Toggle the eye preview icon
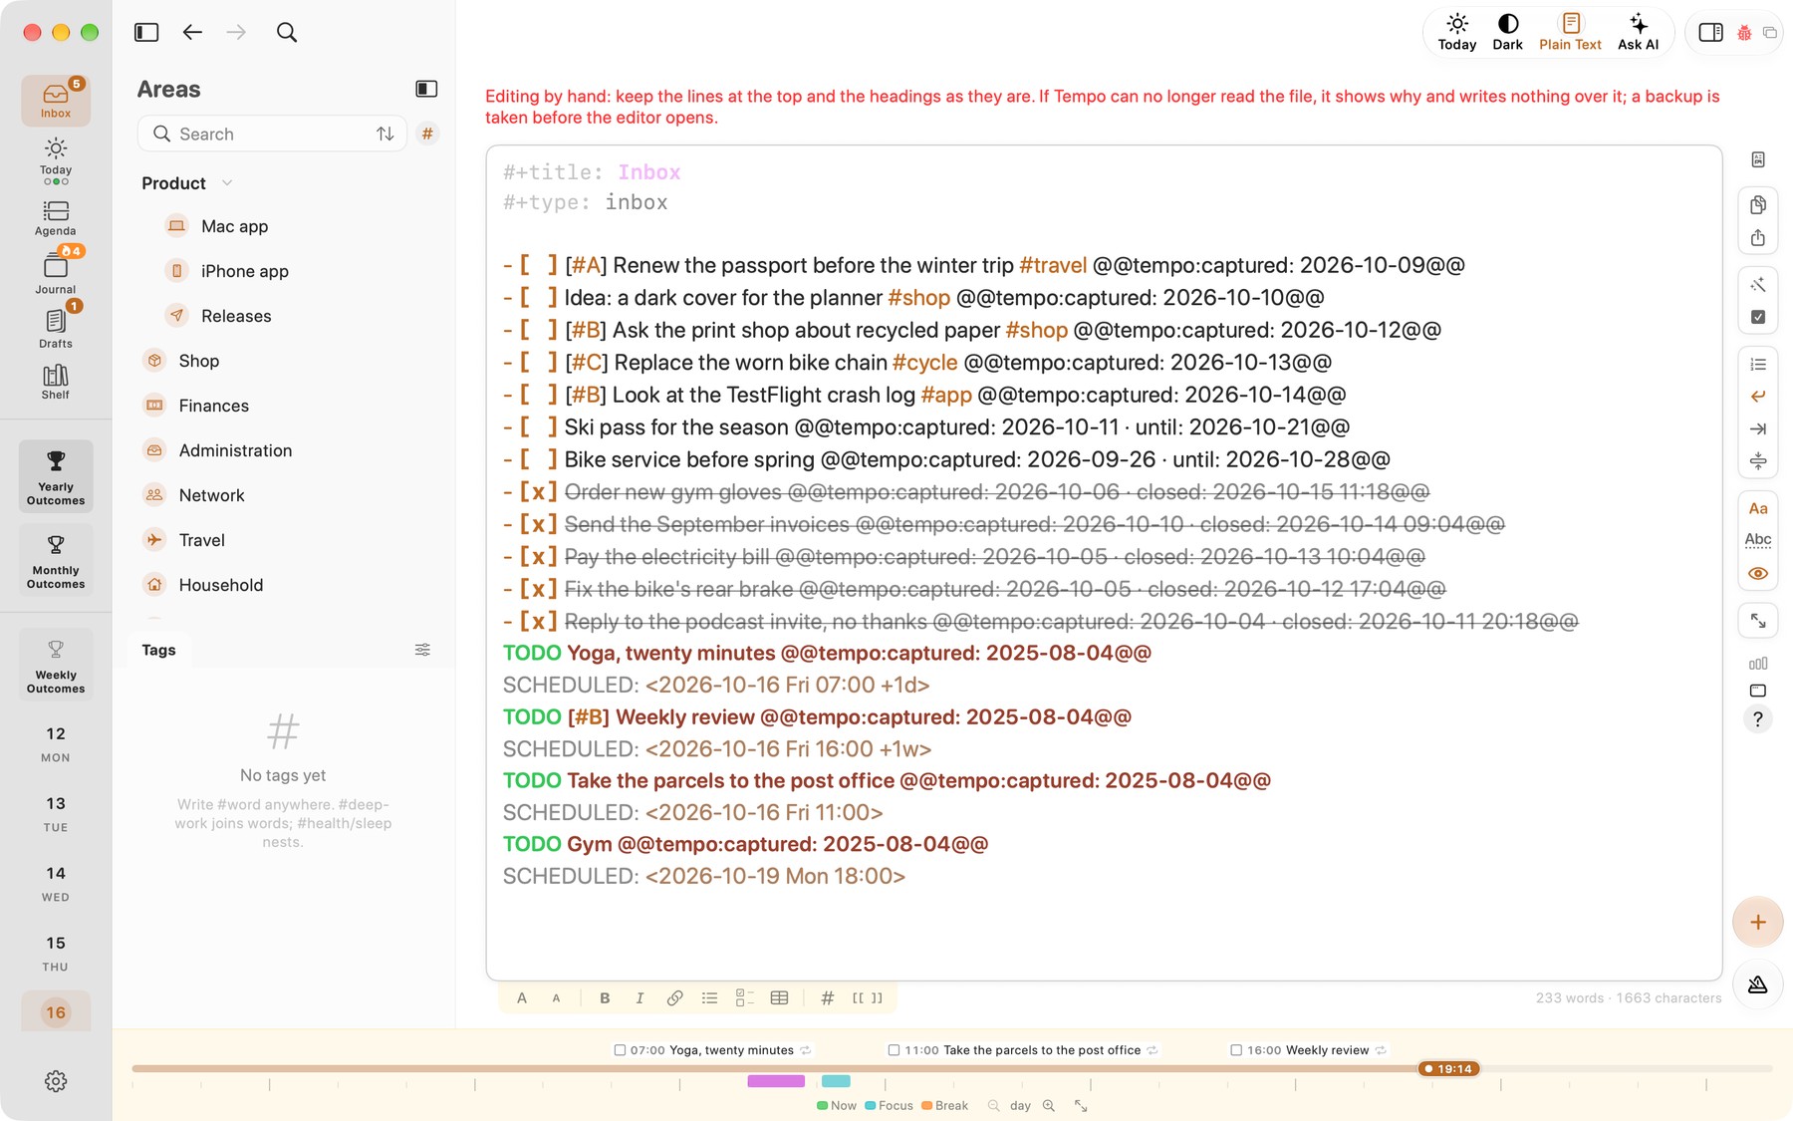 tap(1758, 573)
